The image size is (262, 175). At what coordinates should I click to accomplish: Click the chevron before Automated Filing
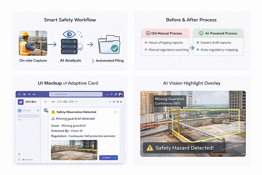[93, 61]
